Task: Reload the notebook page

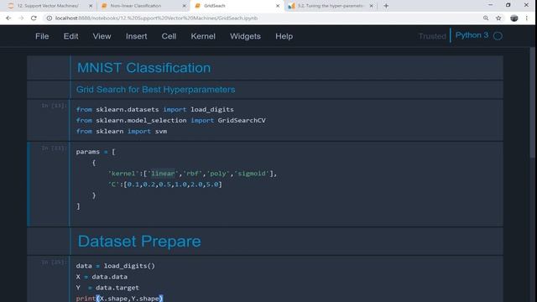Action: [x=34, y=18]
